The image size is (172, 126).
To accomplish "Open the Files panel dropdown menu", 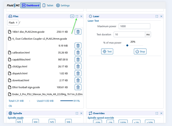I will point(72,16).
